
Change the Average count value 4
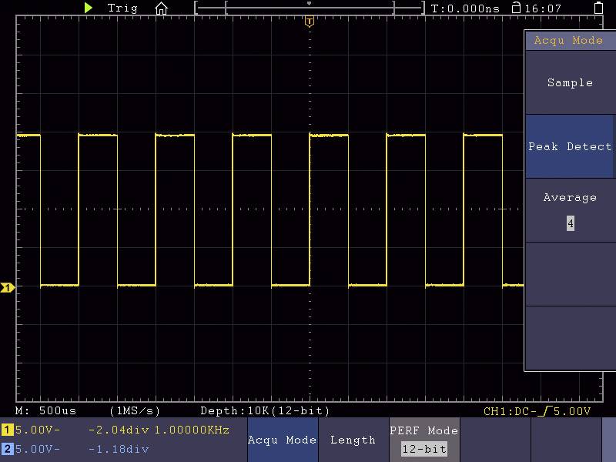(570, 223)
